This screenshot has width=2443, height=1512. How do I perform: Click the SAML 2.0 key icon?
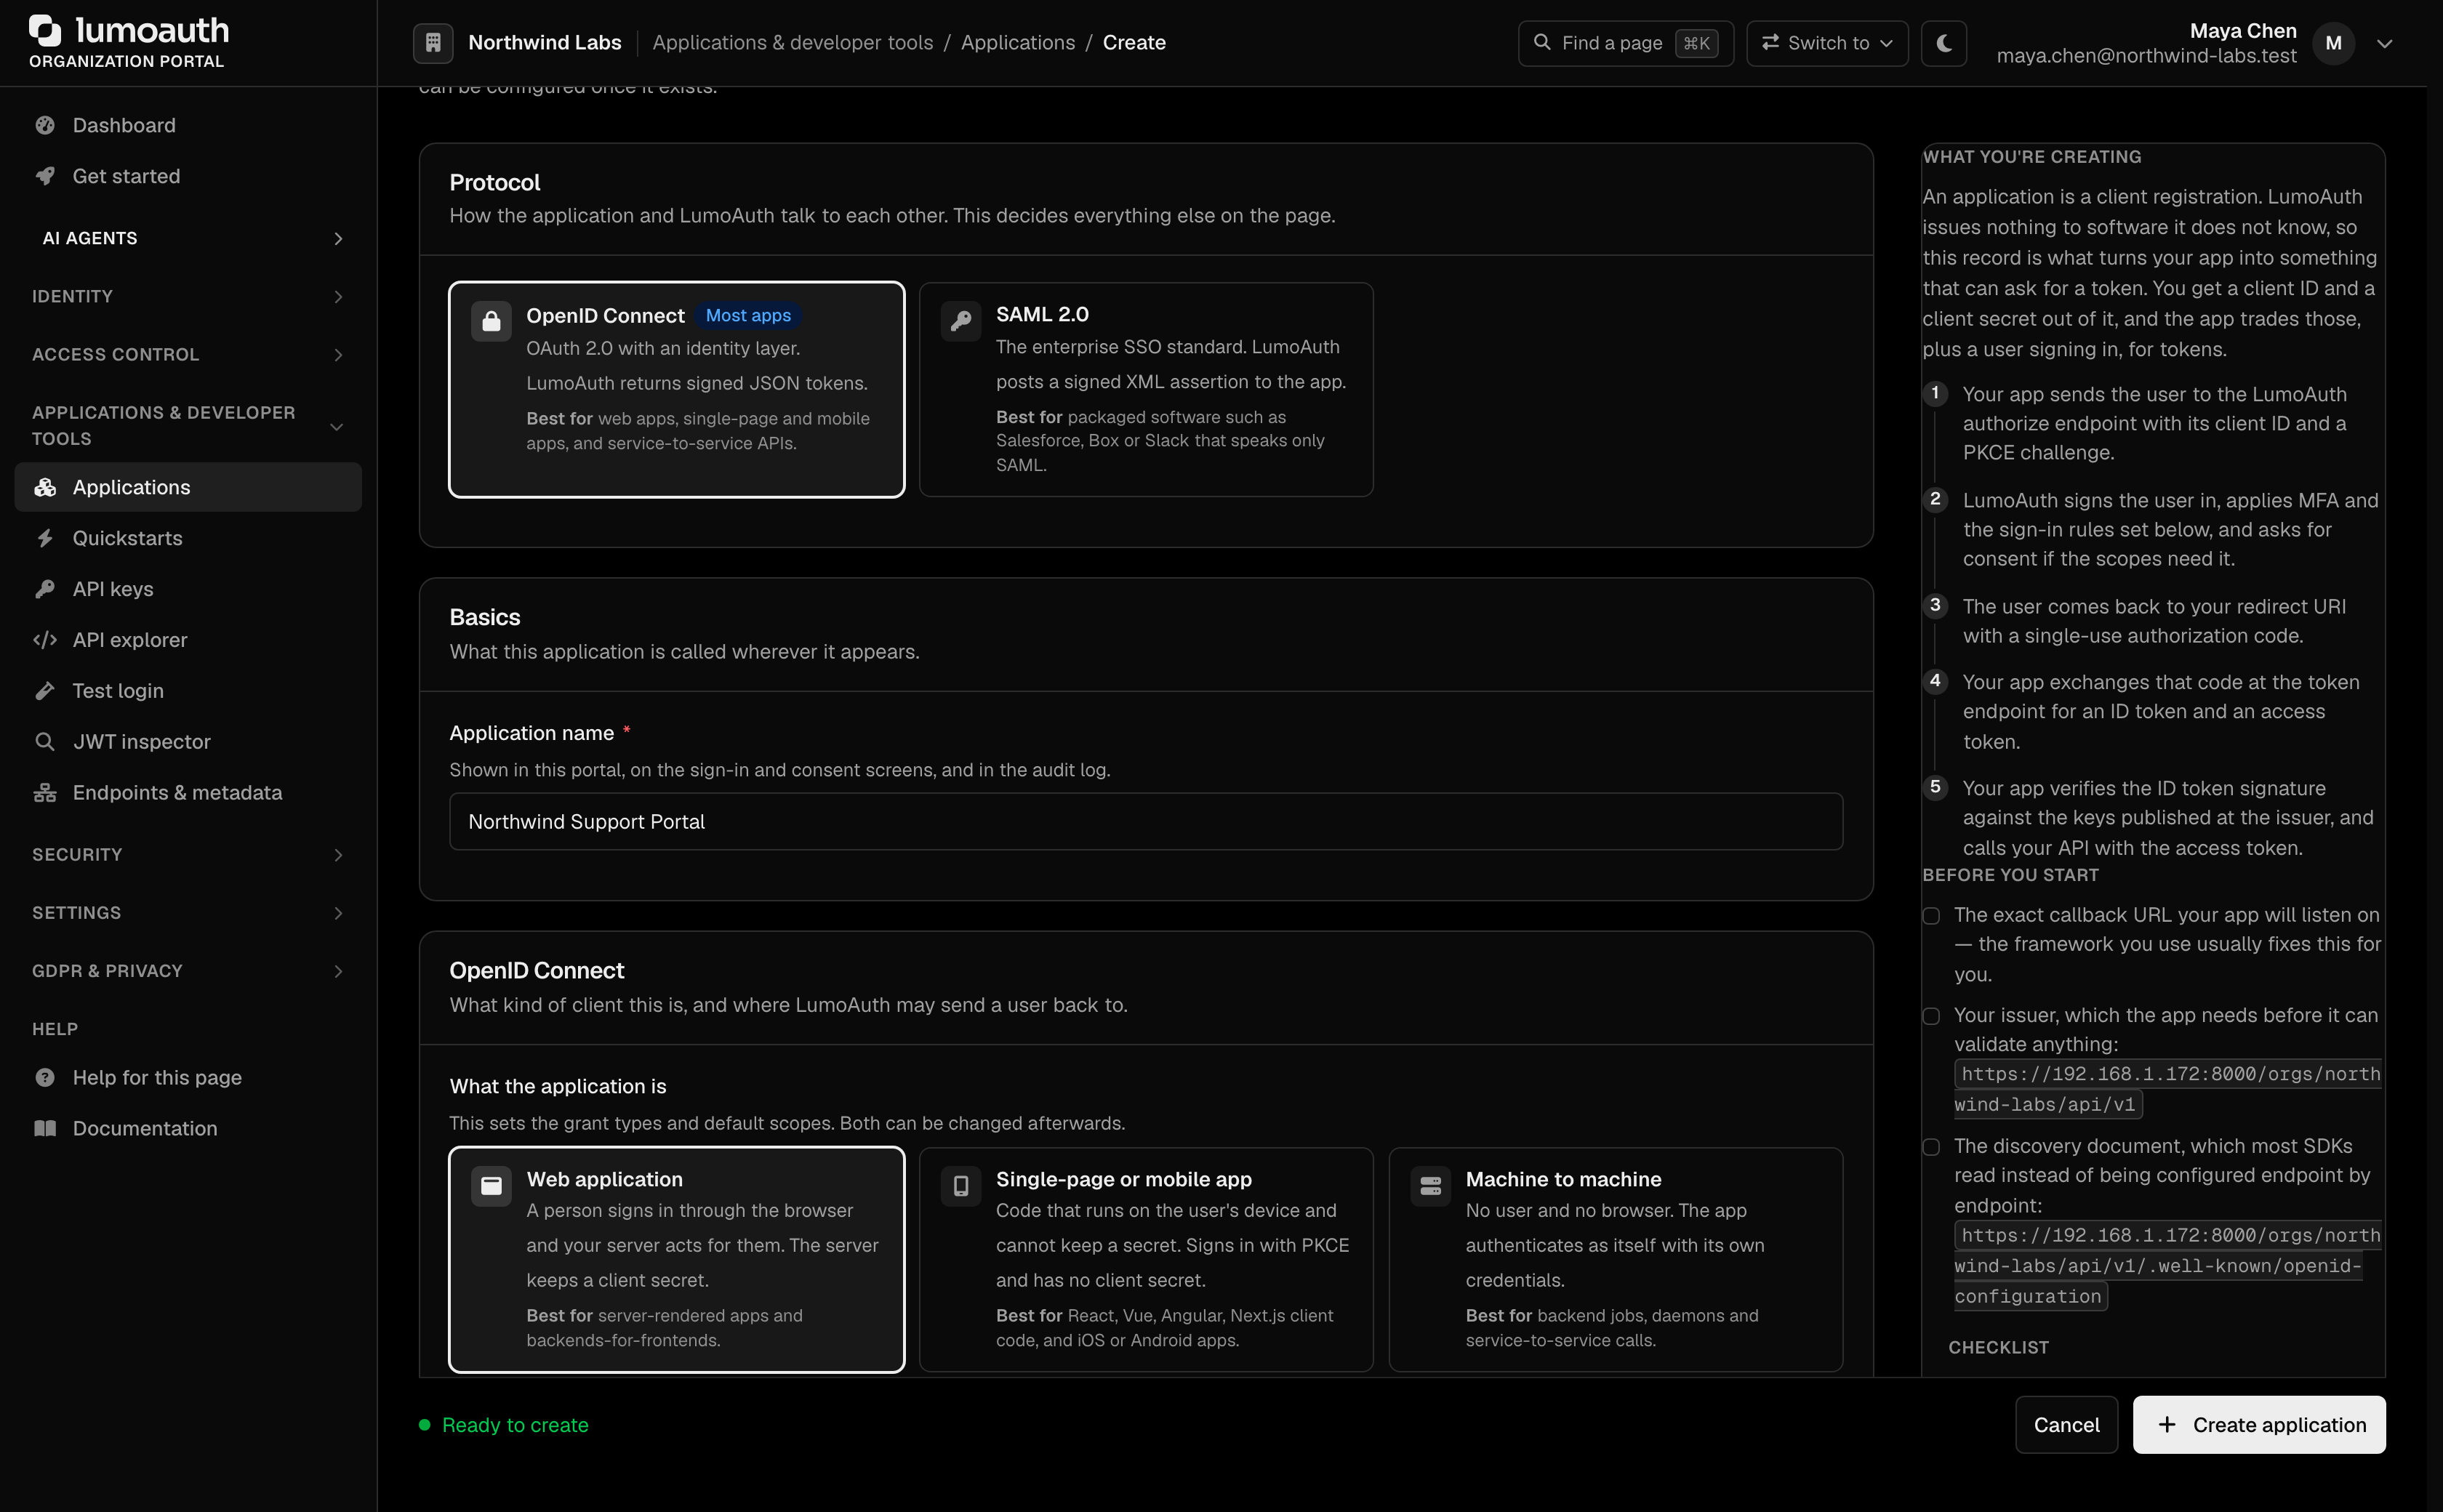point(960,322)
